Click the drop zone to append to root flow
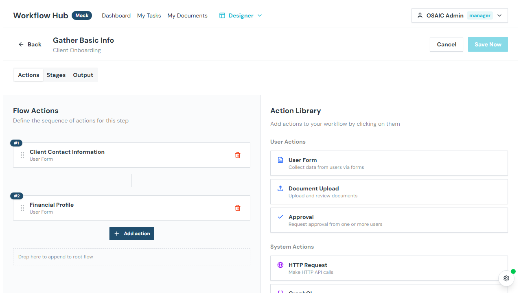The image size is (521, 293). pos(131,256)
